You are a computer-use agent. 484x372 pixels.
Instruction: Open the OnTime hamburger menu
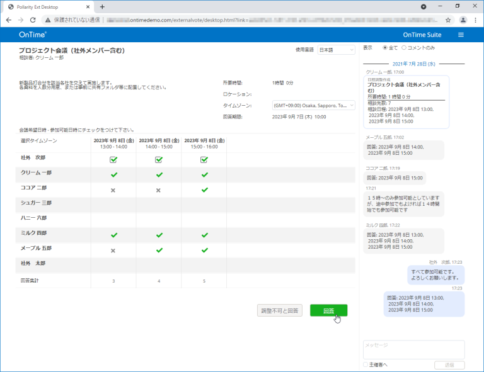pyautogui.click(x=461, y=35)
